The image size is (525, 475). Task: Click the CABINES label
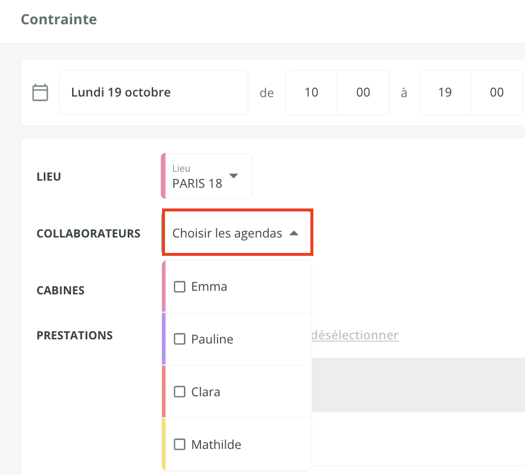pos(61,290)
